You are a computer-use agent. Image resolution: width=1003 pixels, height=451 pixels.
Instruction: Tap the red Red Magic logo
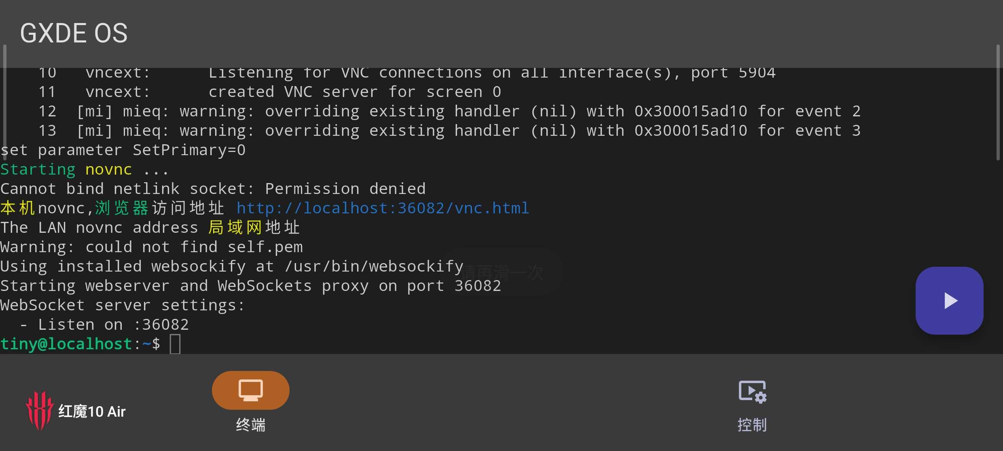click(x=39, y=410)
